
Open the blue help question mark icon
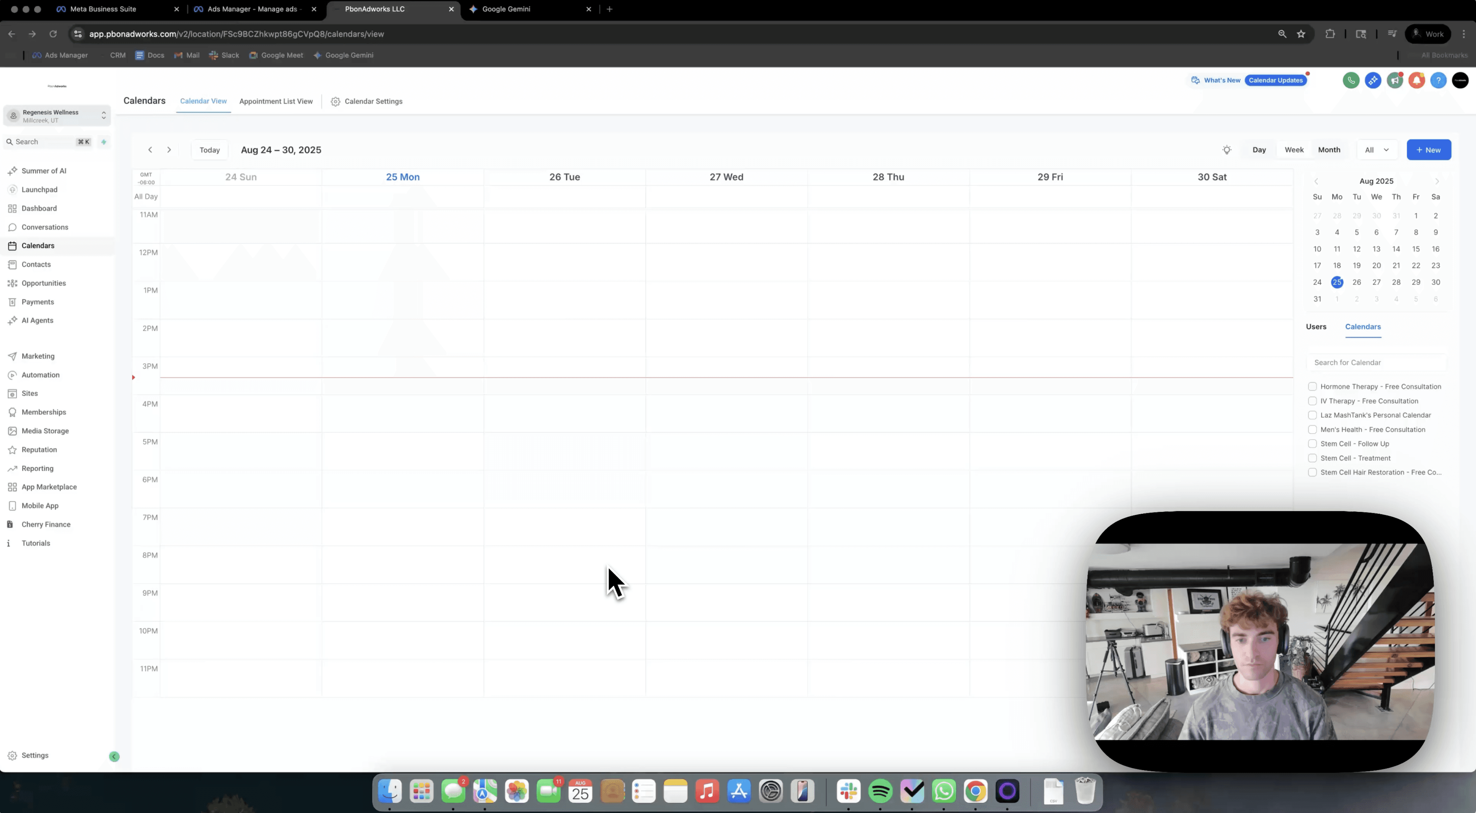1438,80
